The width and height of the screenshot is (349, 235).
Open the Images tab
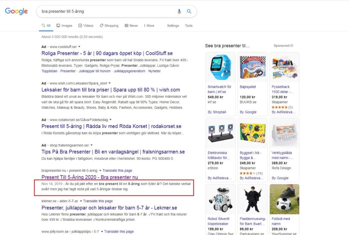(64, 26)
